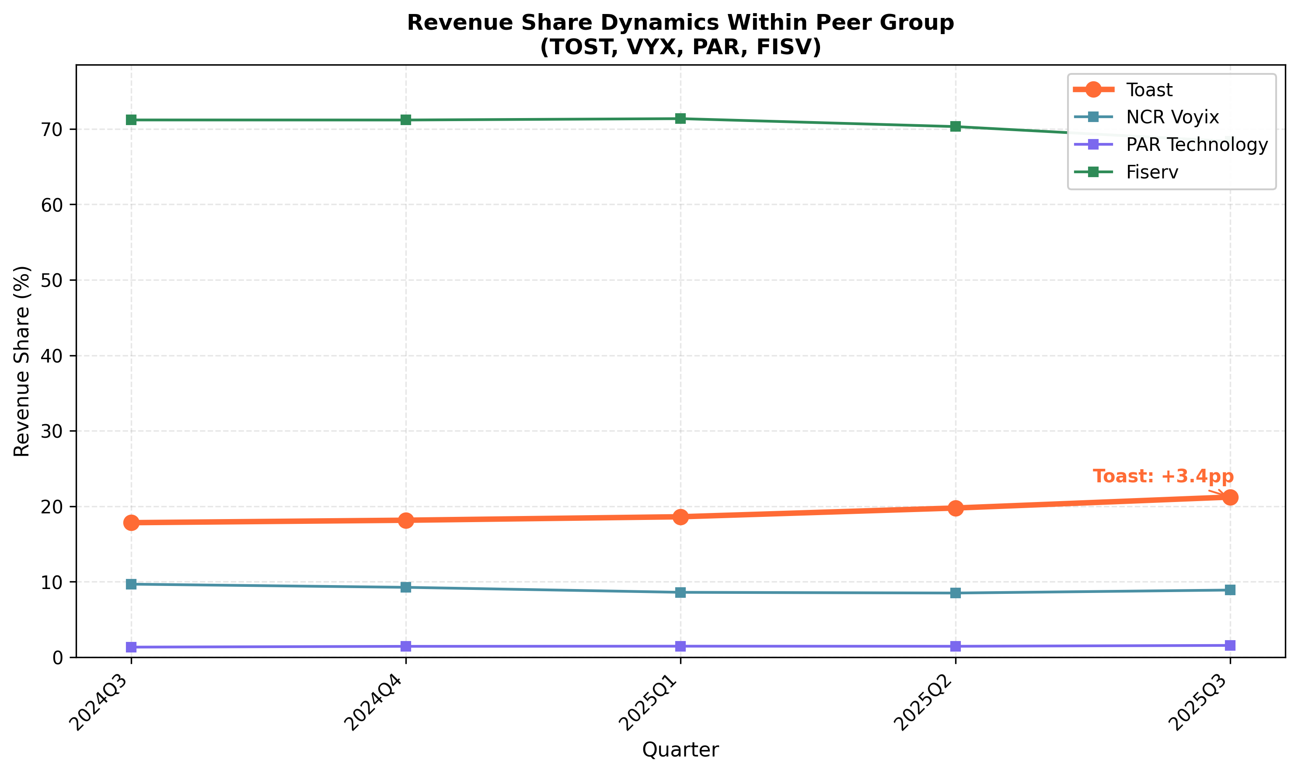Click the Toast data point at 2024Q3
The image size is (1298, 774).
click(131, 522)
